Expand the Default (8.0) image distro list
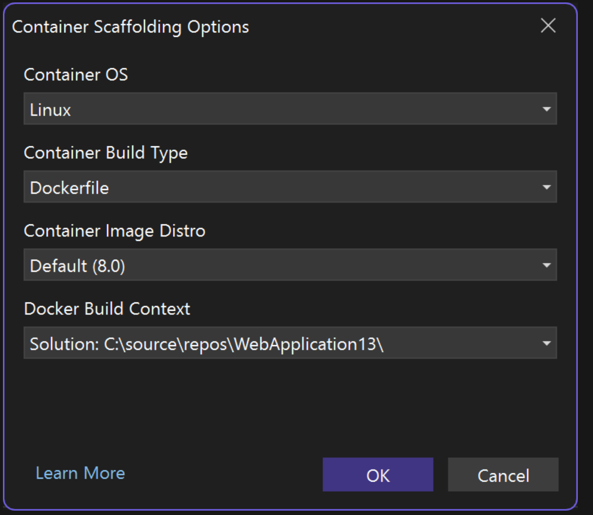Screen dimensions: 593x515 (x=290, y=265)
